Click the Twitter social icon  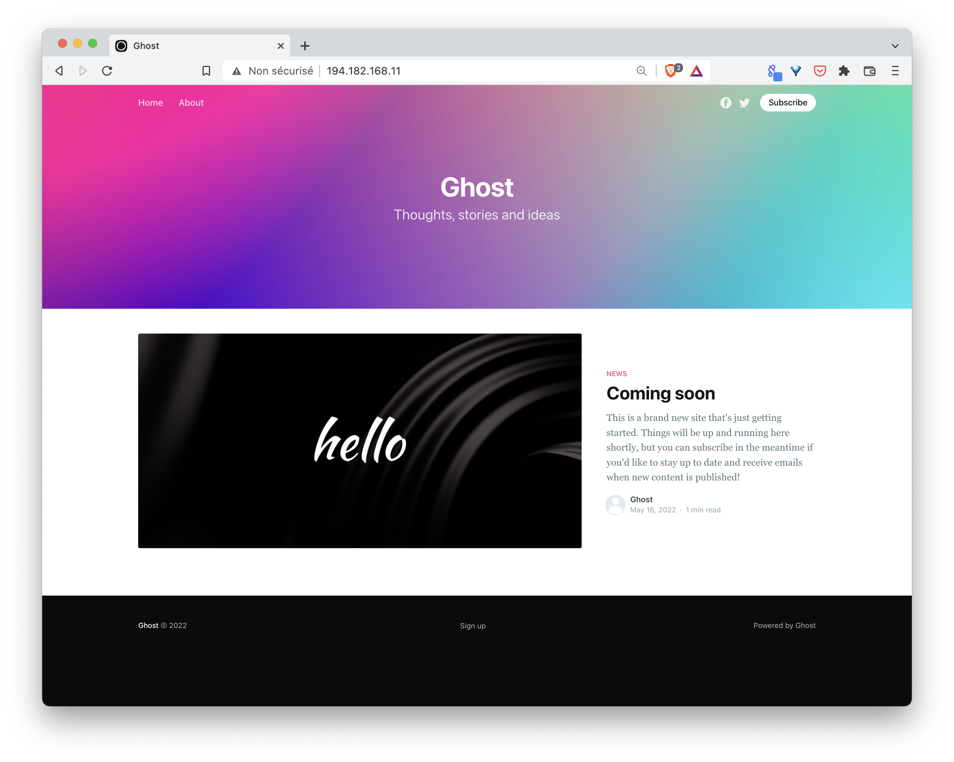(744, 102)
